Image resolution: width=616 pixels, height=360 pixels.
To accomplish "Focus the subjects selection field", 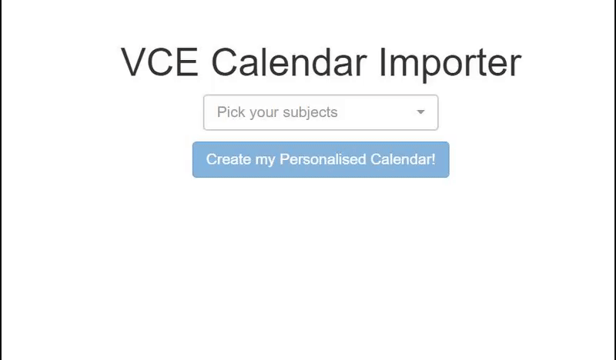I will [320, 112].
